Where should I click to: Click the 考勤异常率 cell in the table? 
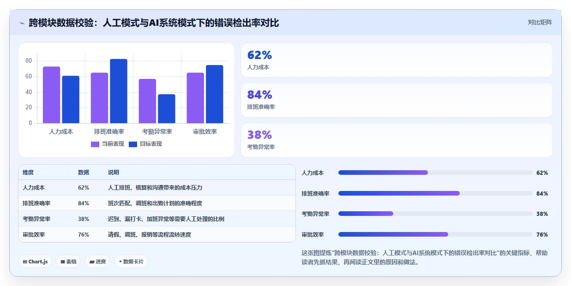pos(36,219)
